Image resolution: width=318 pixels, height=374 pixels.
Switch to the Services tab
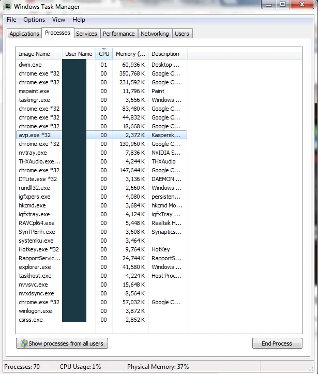86,34
